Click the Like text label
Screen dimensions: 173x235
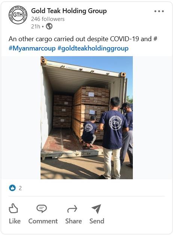tap(15, 221)
